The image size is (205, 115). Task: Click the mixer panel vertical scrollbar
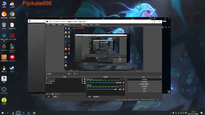(x=126, y=87)
